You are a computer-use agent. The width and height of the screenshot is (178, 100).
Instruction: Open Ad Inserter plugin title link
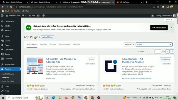pos(61,60)
